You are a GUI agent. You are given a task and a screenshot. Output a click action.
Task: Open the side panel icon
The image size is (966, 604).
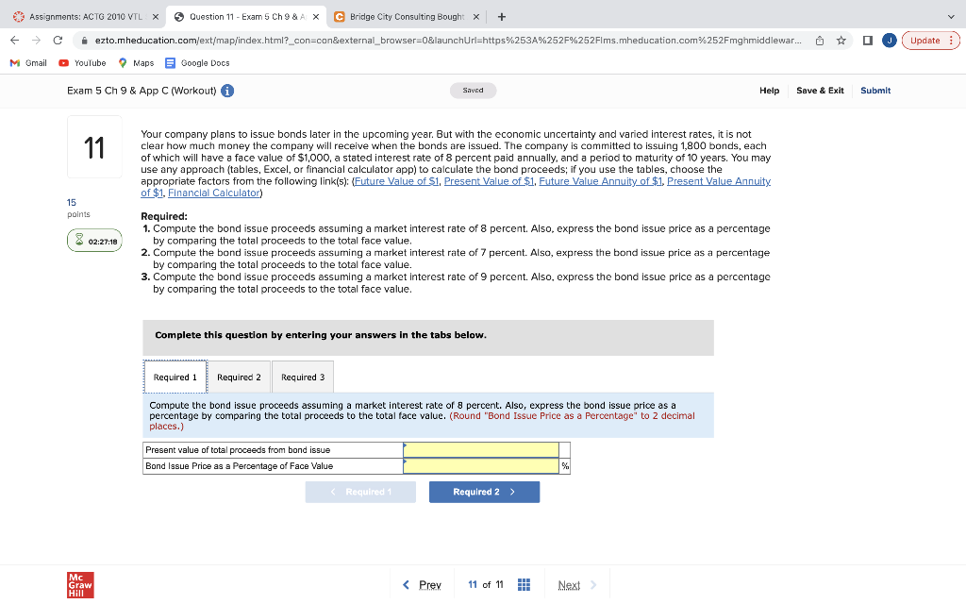pos(868,41)
